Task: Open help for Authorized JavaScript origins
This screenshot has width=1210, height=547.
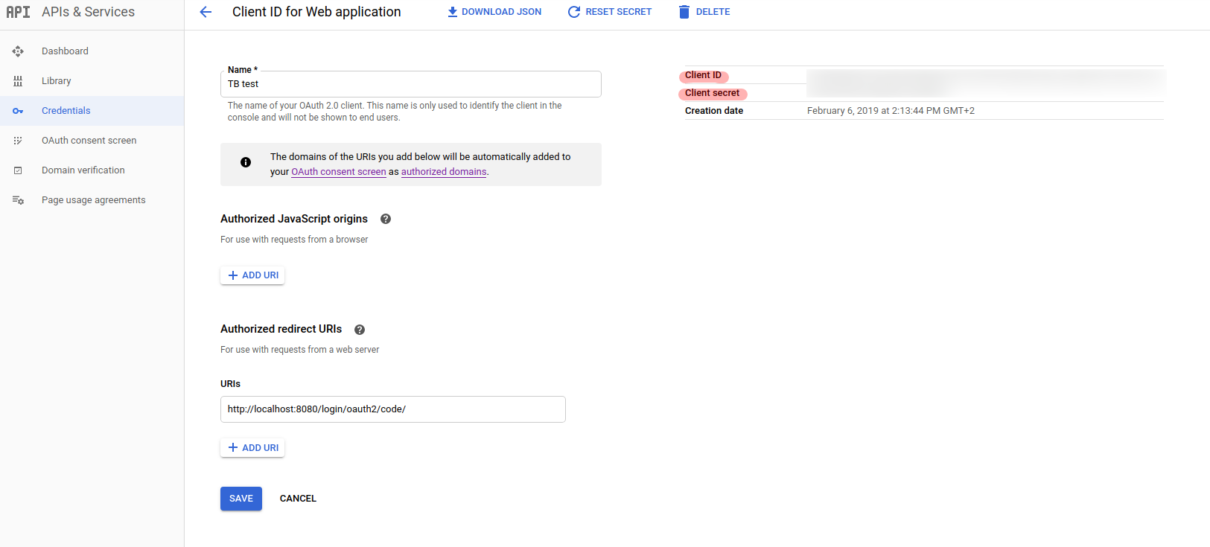Action: (x=386, y=219)
